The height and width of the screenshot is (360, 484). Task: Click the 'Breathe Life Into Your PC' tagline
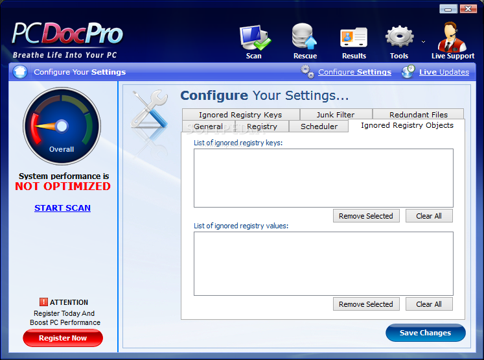pos(65,55)
